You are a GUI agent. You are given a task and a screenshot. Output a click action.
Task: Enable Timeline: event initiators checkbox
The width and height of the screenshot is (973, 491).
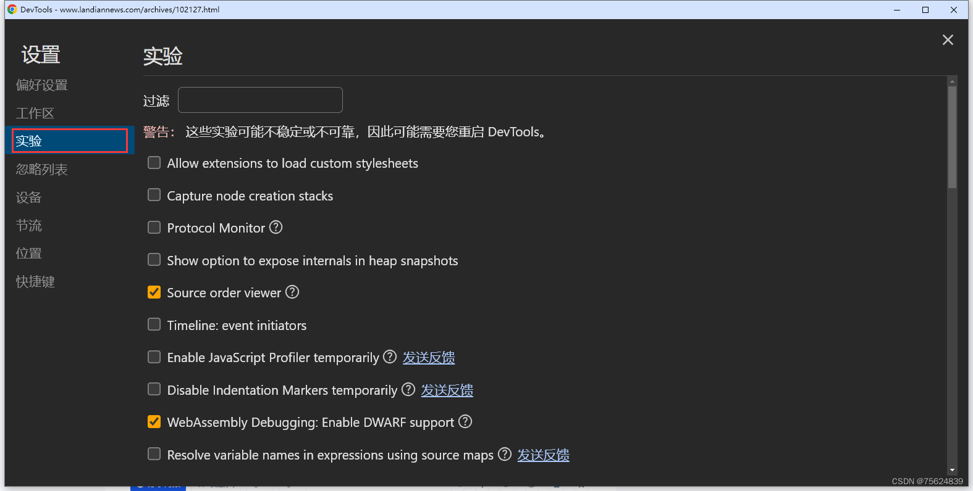(154, 324)
